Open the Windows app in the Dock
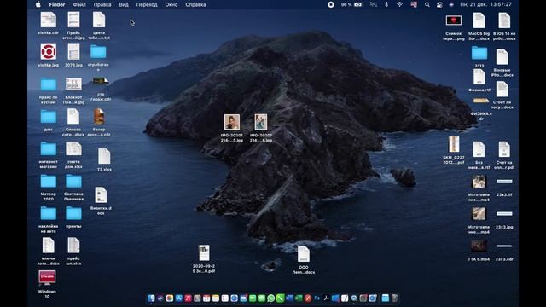This screenshot has height=307, width=546. click(335, 298)
